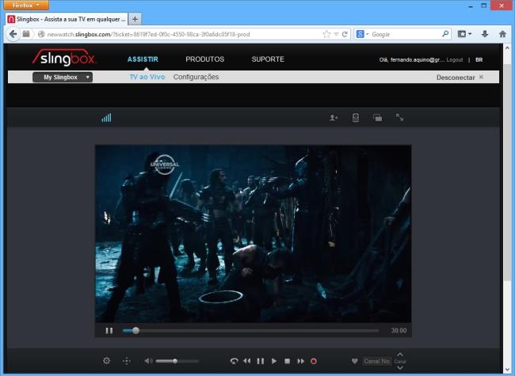
Task: Click the Slingbox logo
Action: (64, 58)
